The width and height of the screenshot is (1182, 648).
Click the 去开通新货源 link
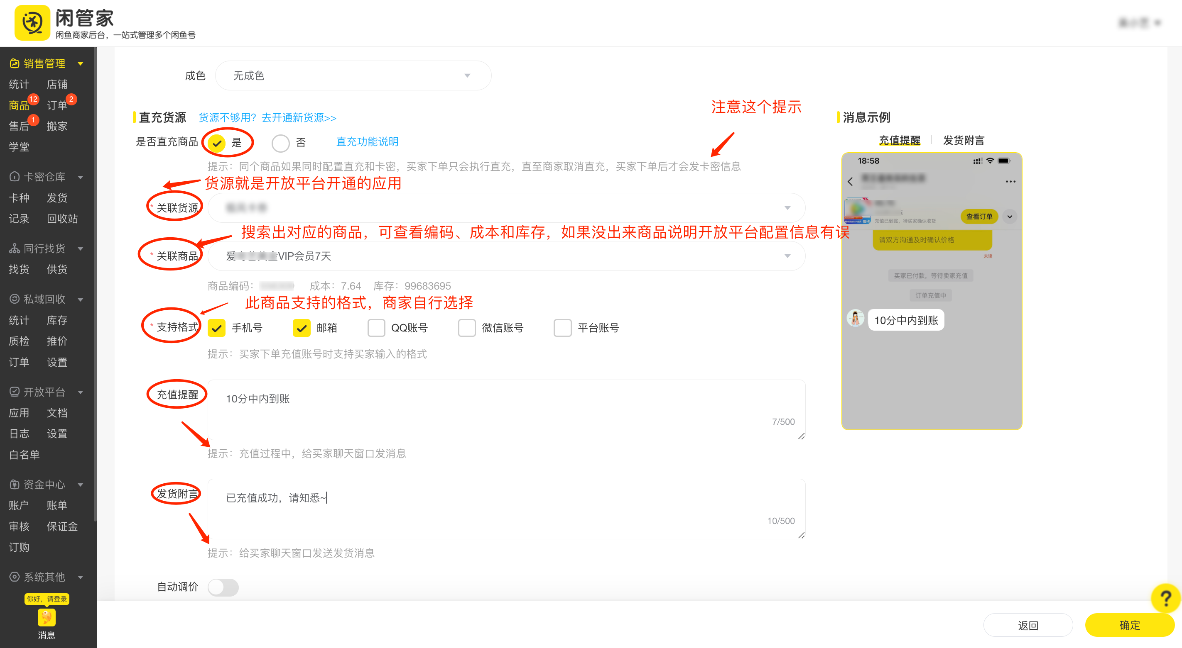click(299, 118)
